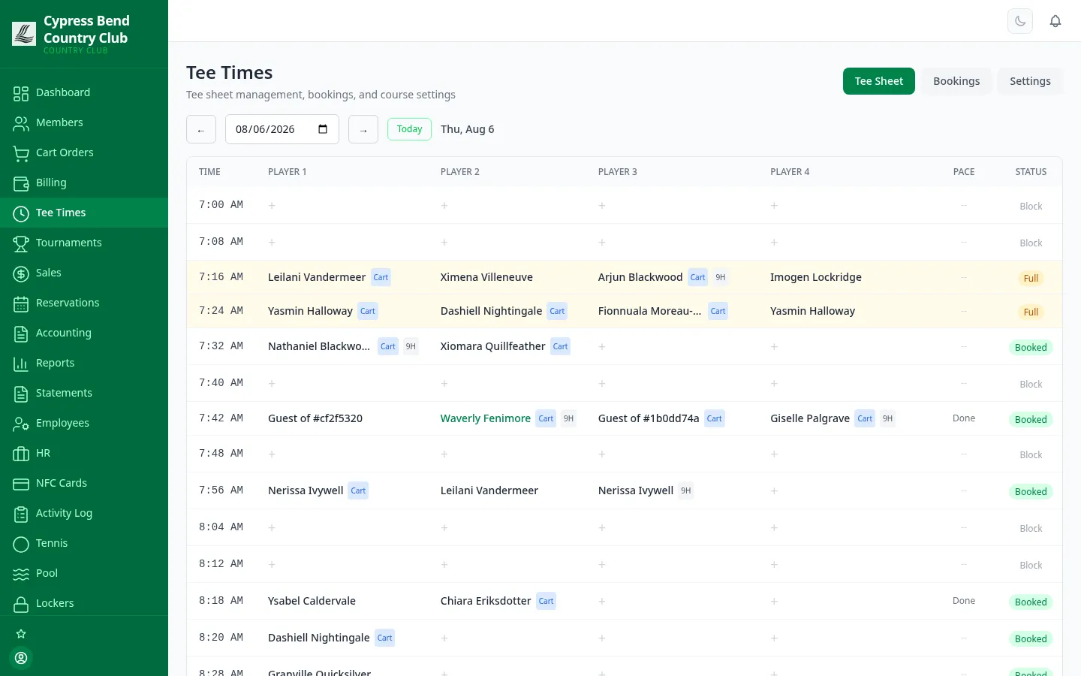
Task: Click the Tee Times clock icon
Action: pyautogui.click(x=21, y=213)
